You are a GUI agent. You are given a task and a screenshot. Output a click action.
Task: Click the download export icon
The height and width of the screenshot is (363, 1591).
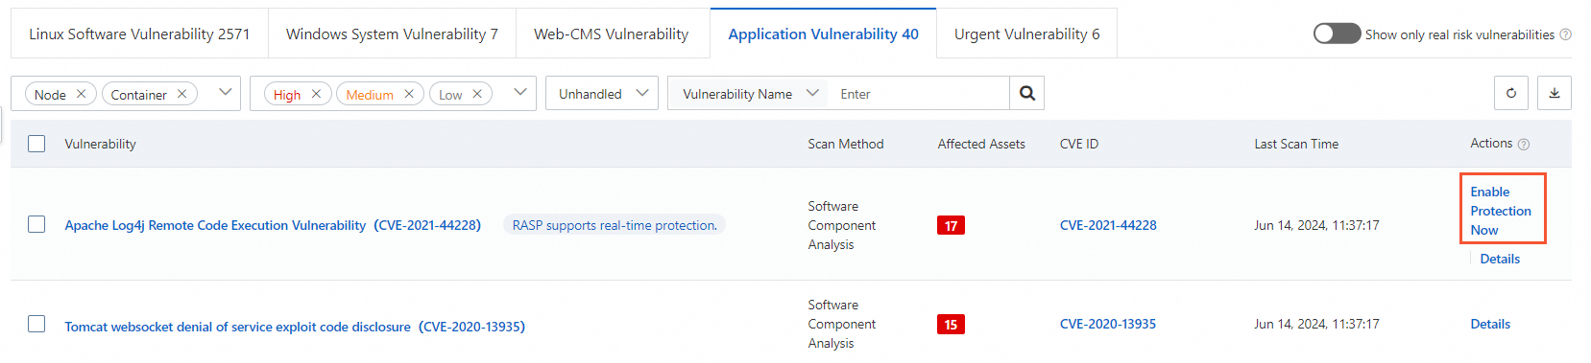coord(1555,94)
